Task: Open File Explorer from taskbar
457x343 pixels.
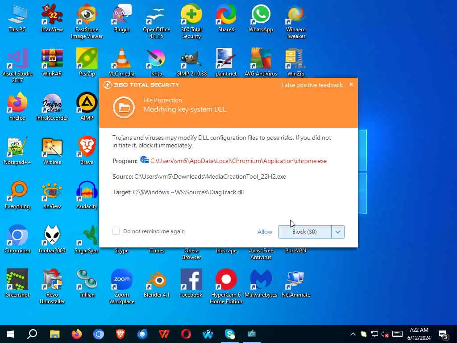Action: coord(54,334)
